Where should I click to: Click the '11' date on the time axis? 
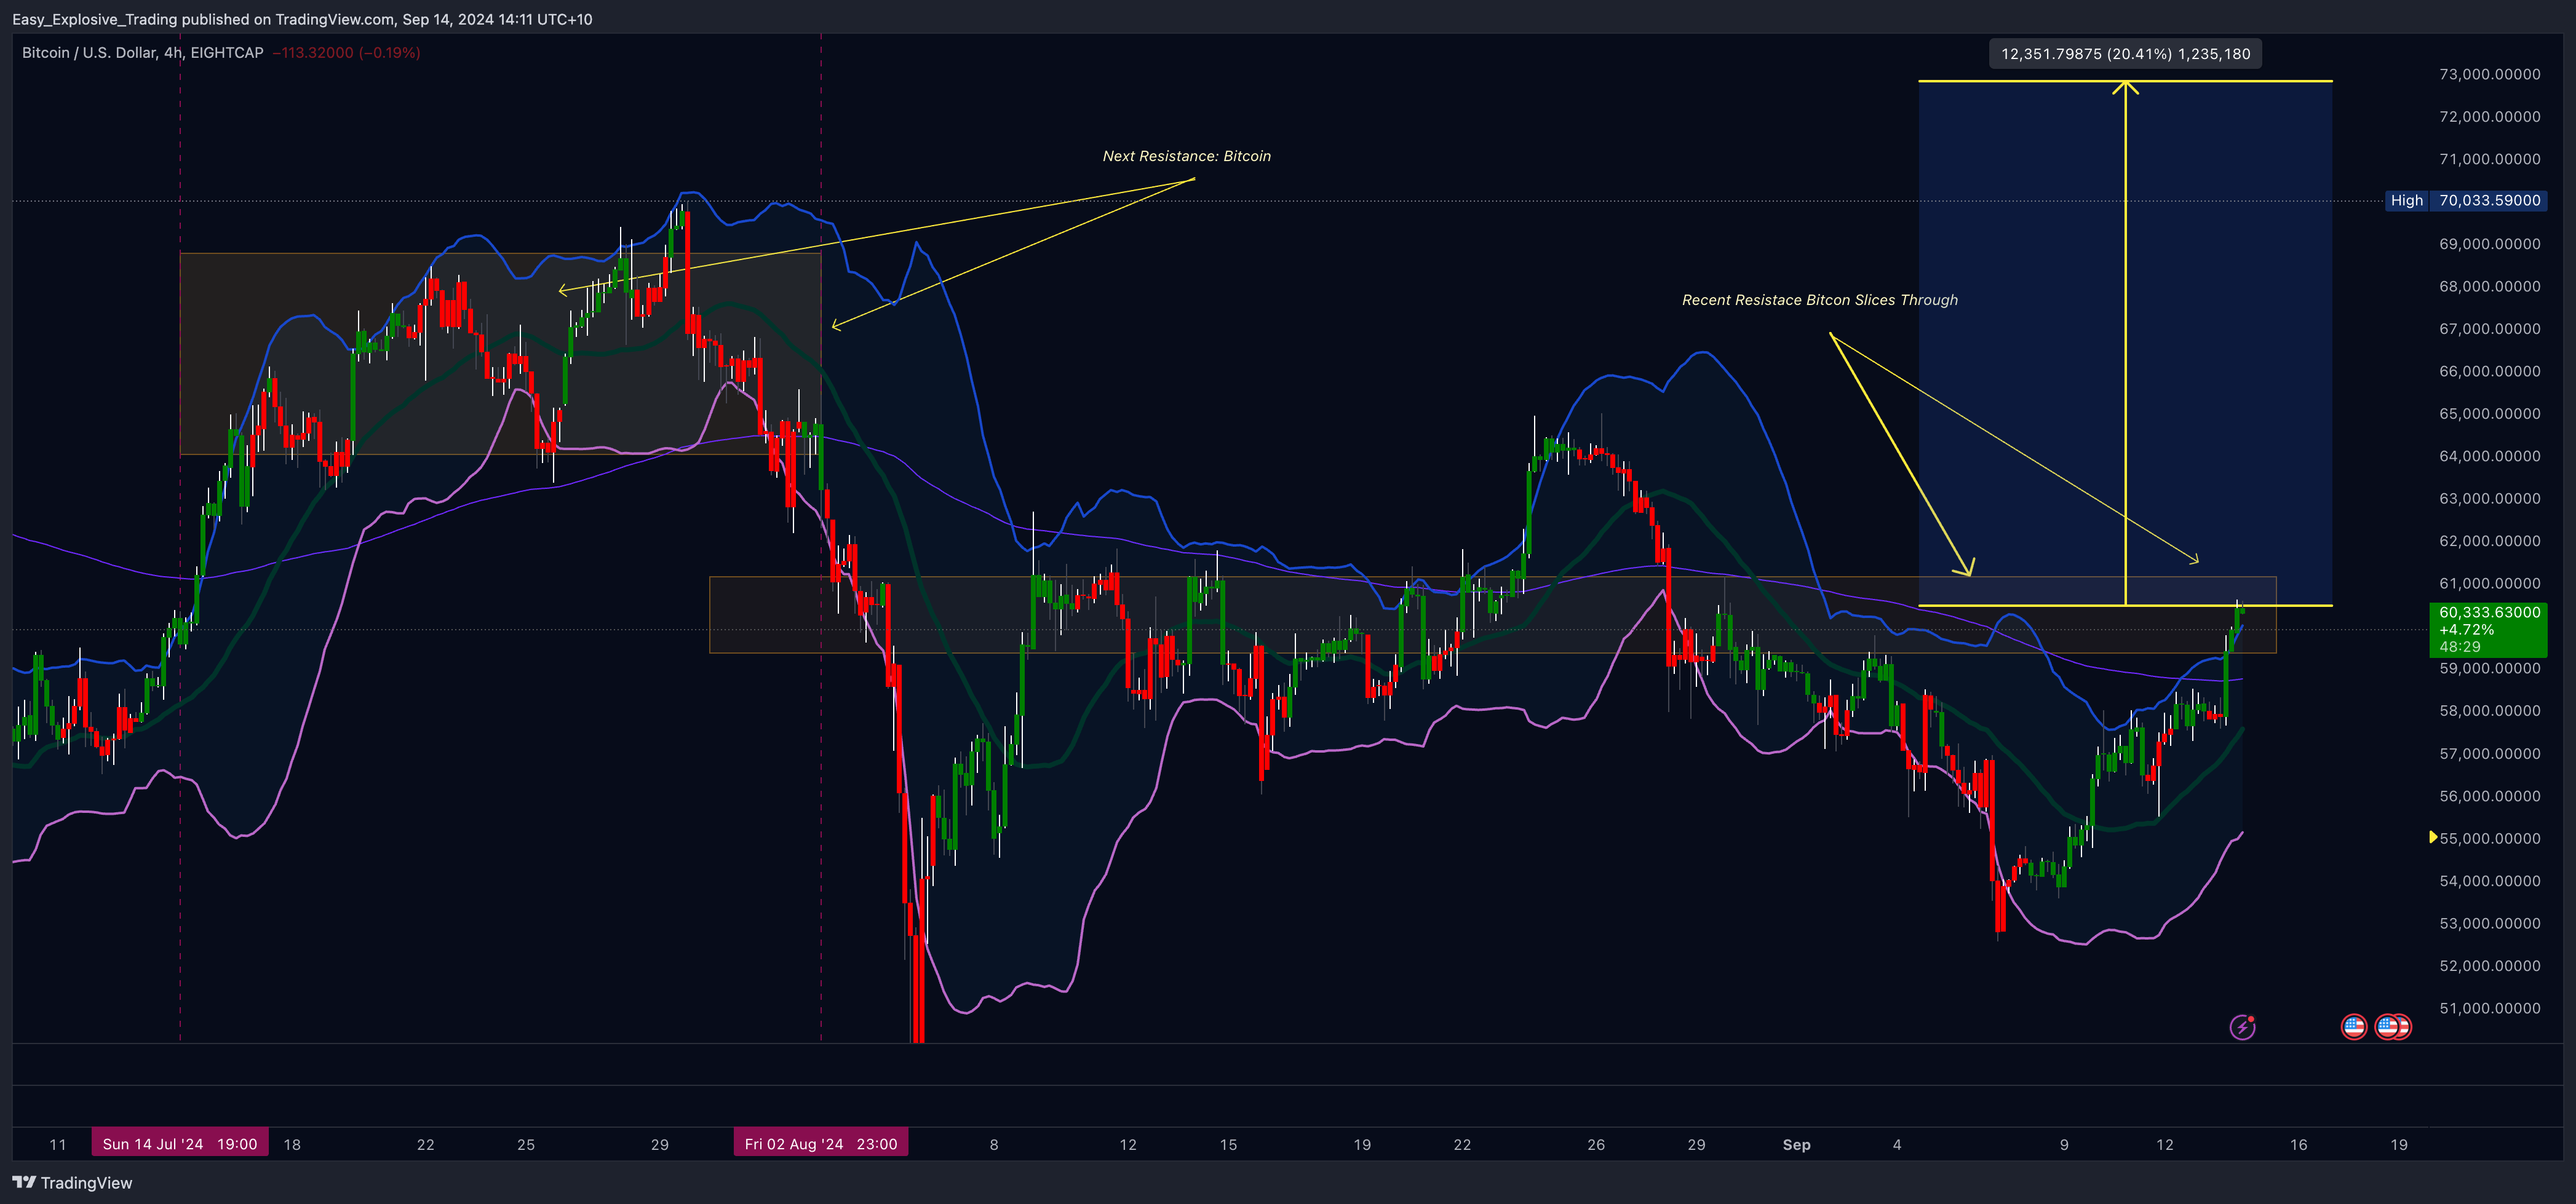tap(58, 1145)
